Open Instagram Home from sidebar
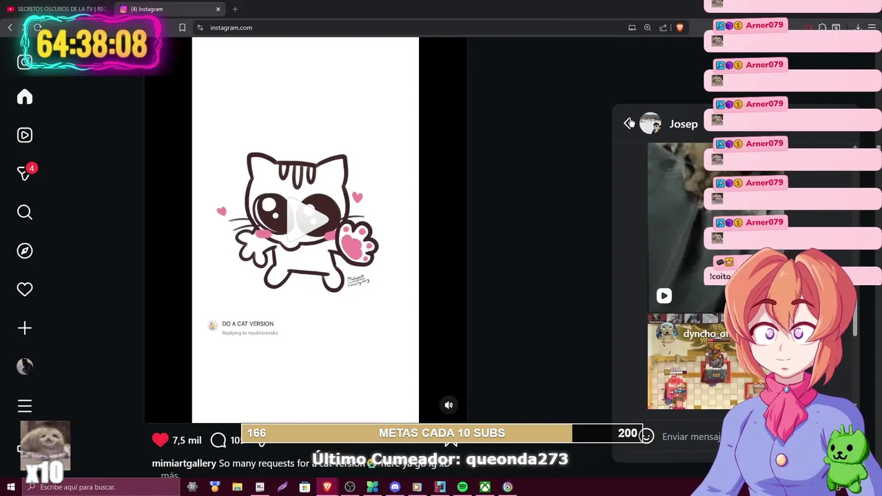 [x=25, y=97]
